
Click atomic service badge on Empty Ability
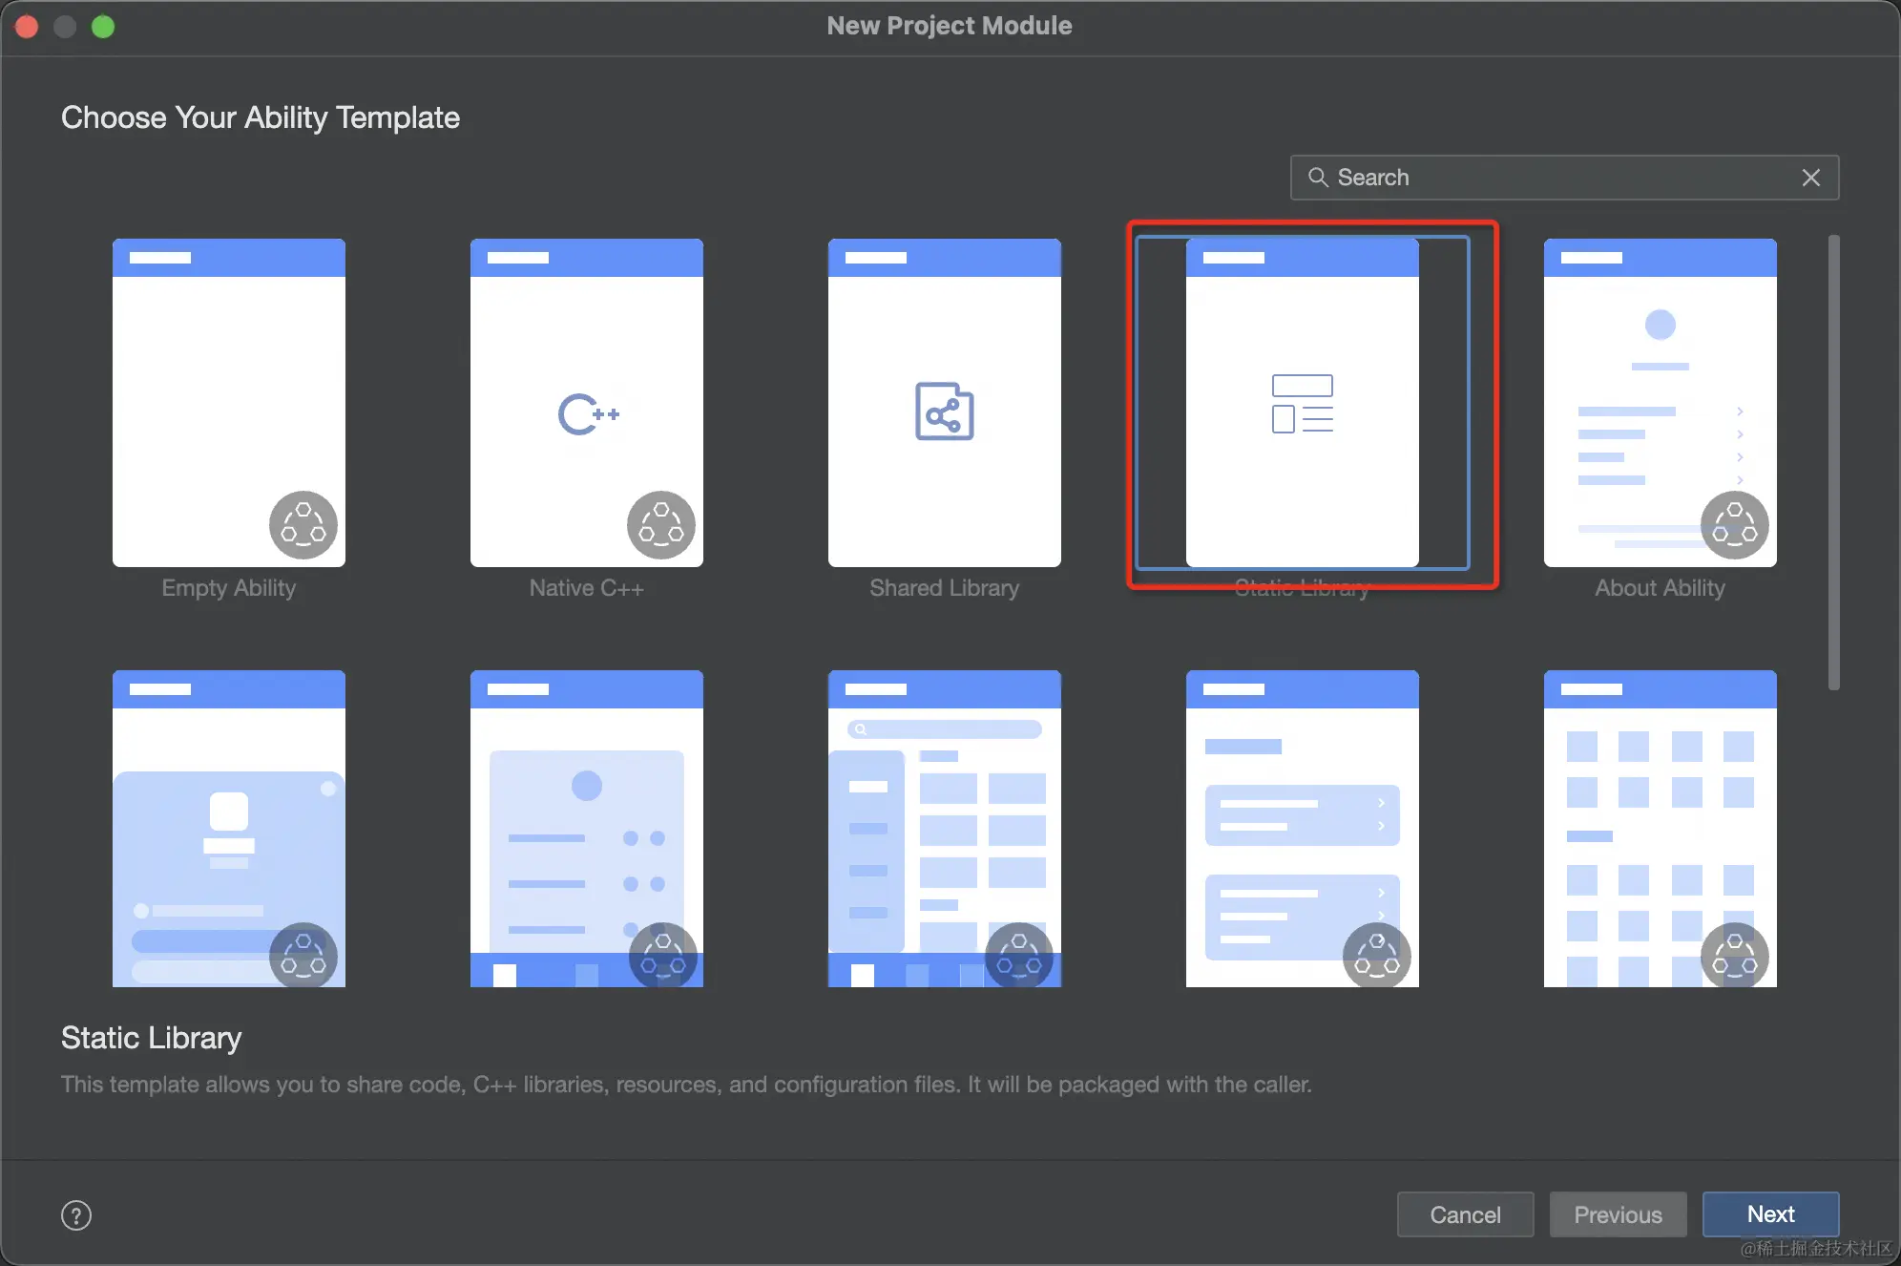tap(303, 525)
